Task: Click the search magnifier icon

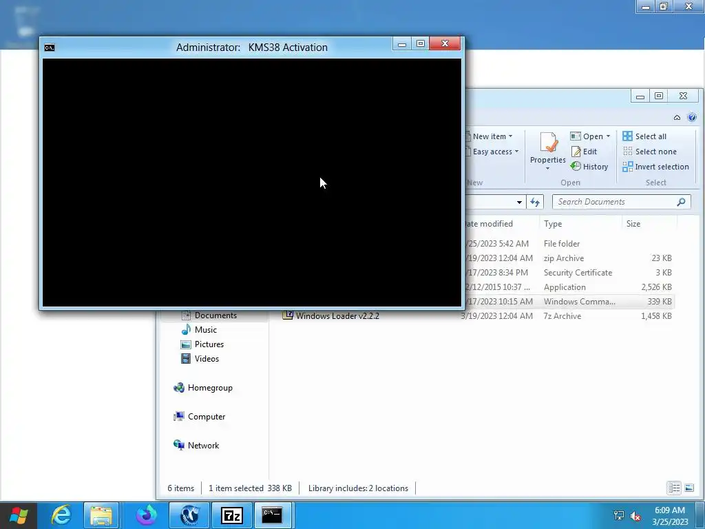Action: point(681,202)
